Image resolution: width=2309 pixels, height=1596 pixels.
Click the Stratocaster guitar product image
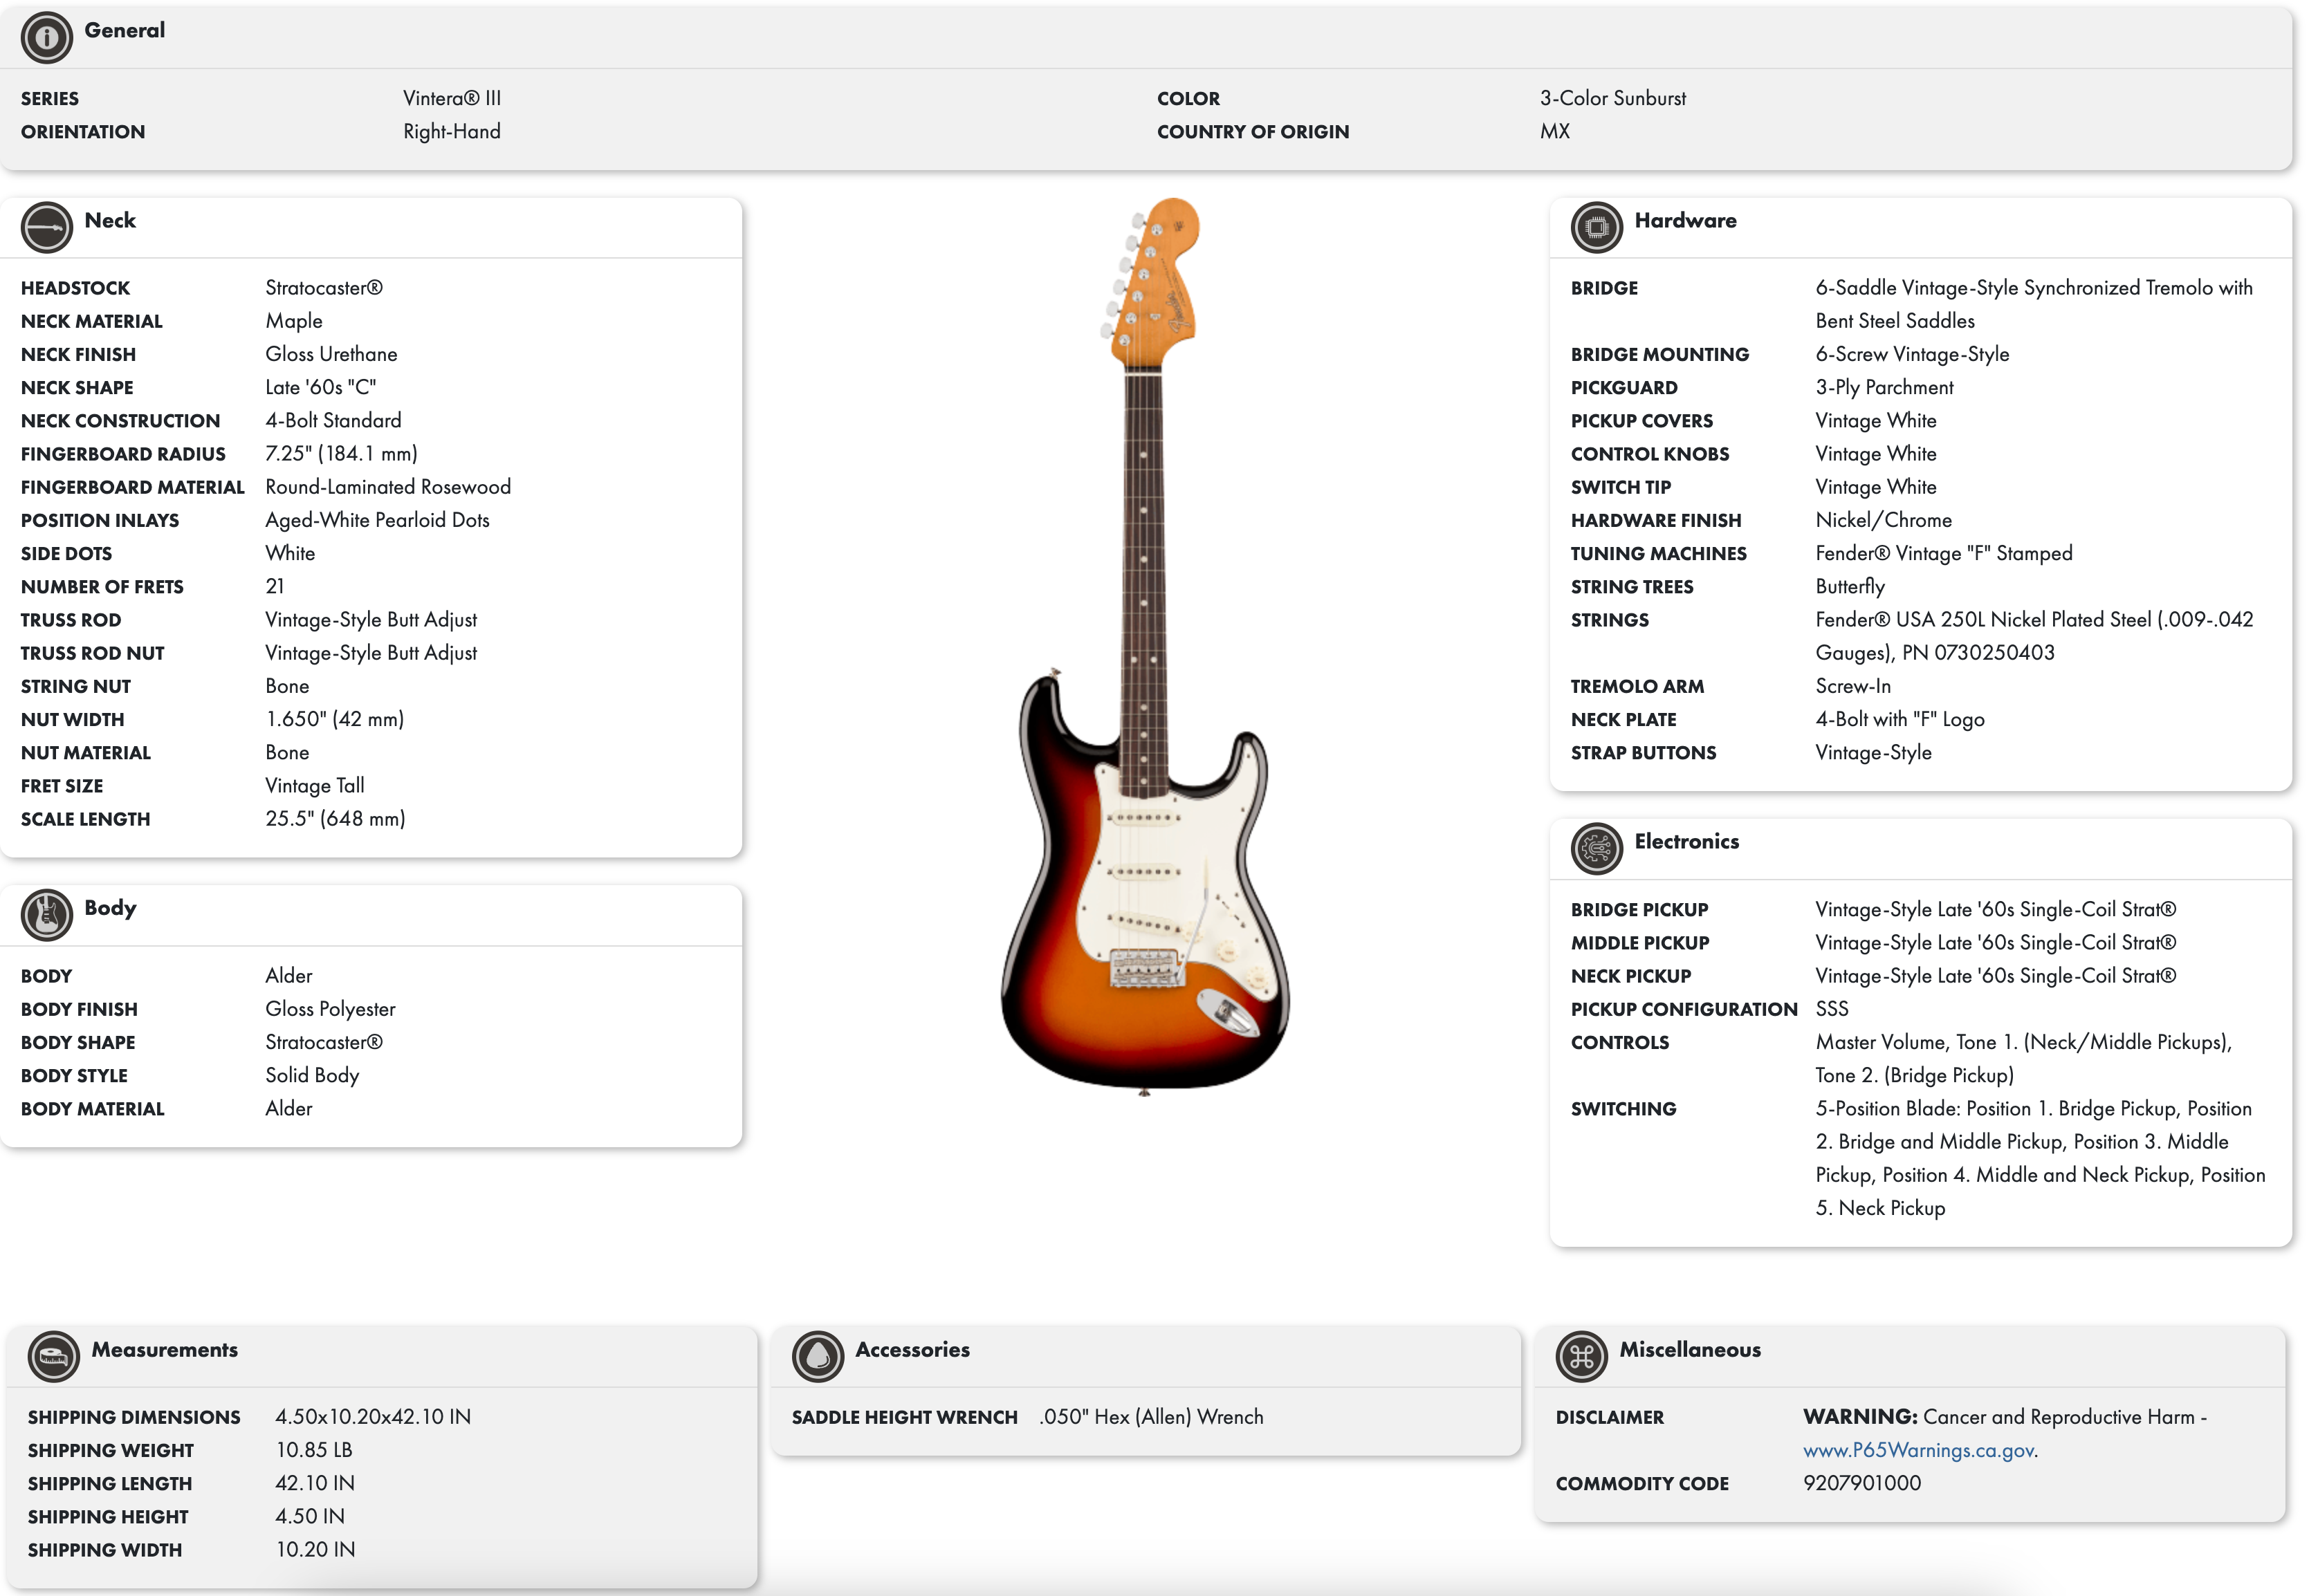point(1145,646)
